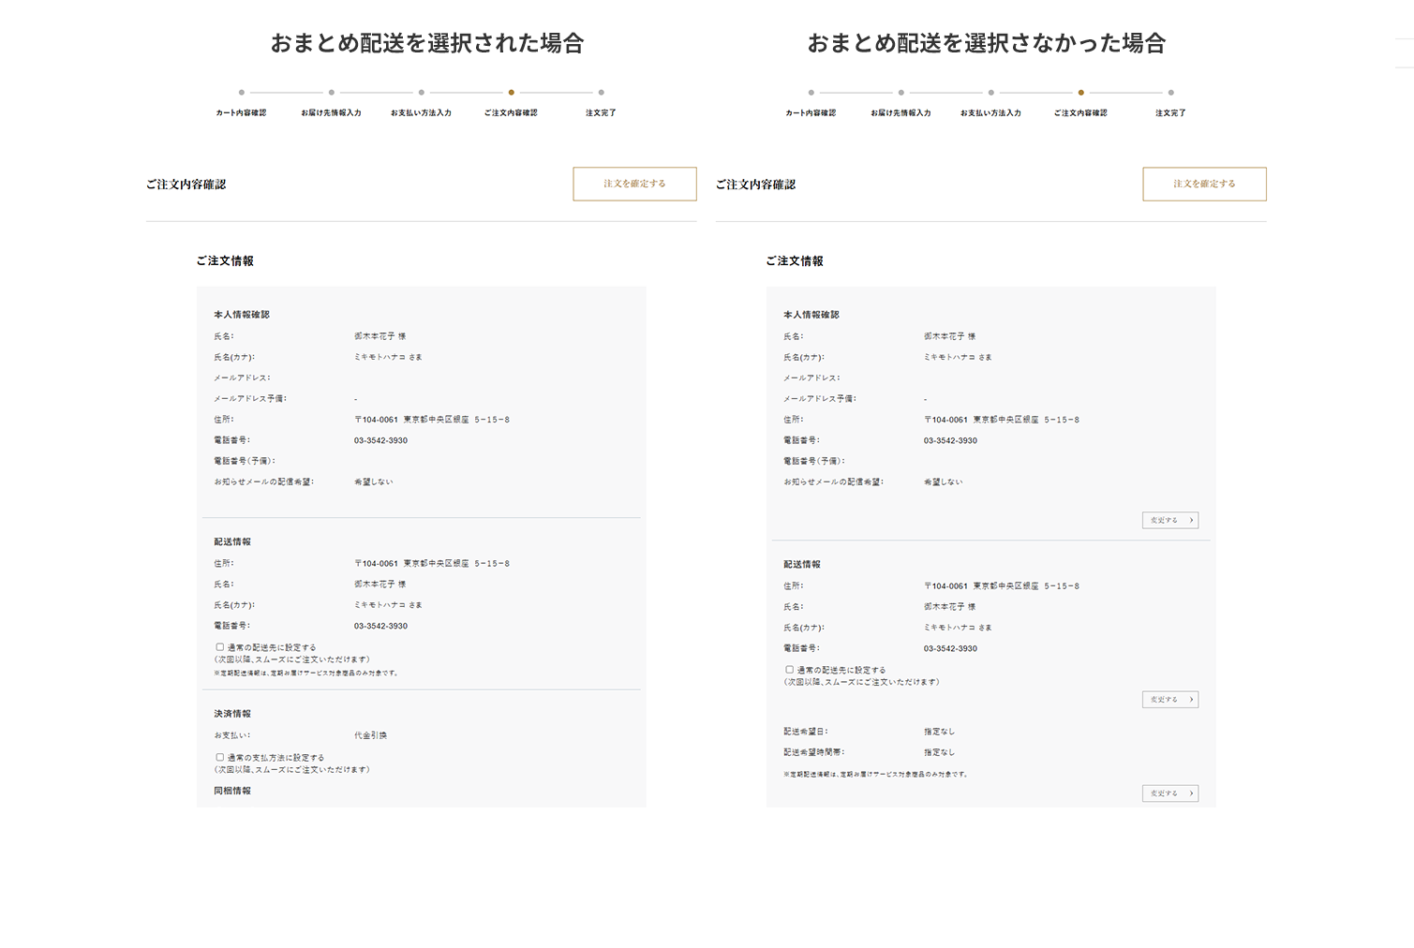Click カート内容確認 step dot under 選択さなかった場合

coord(811,93)
